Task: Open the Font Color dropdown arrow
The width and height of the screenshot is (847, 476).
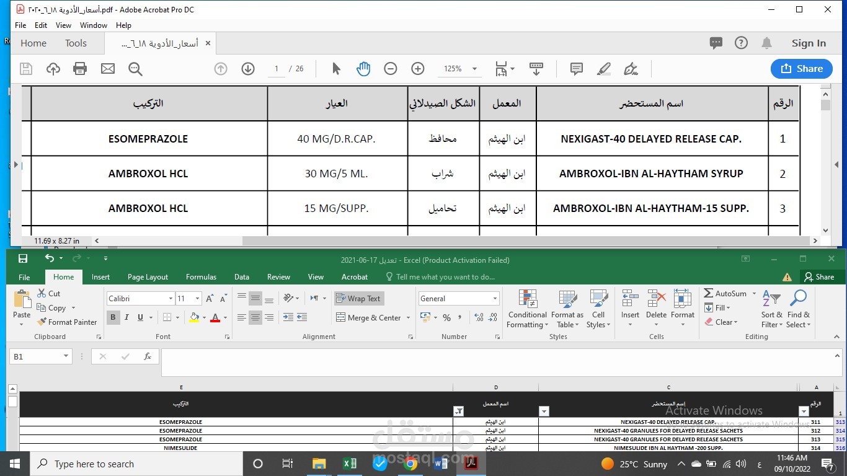Action: (225, 318)
